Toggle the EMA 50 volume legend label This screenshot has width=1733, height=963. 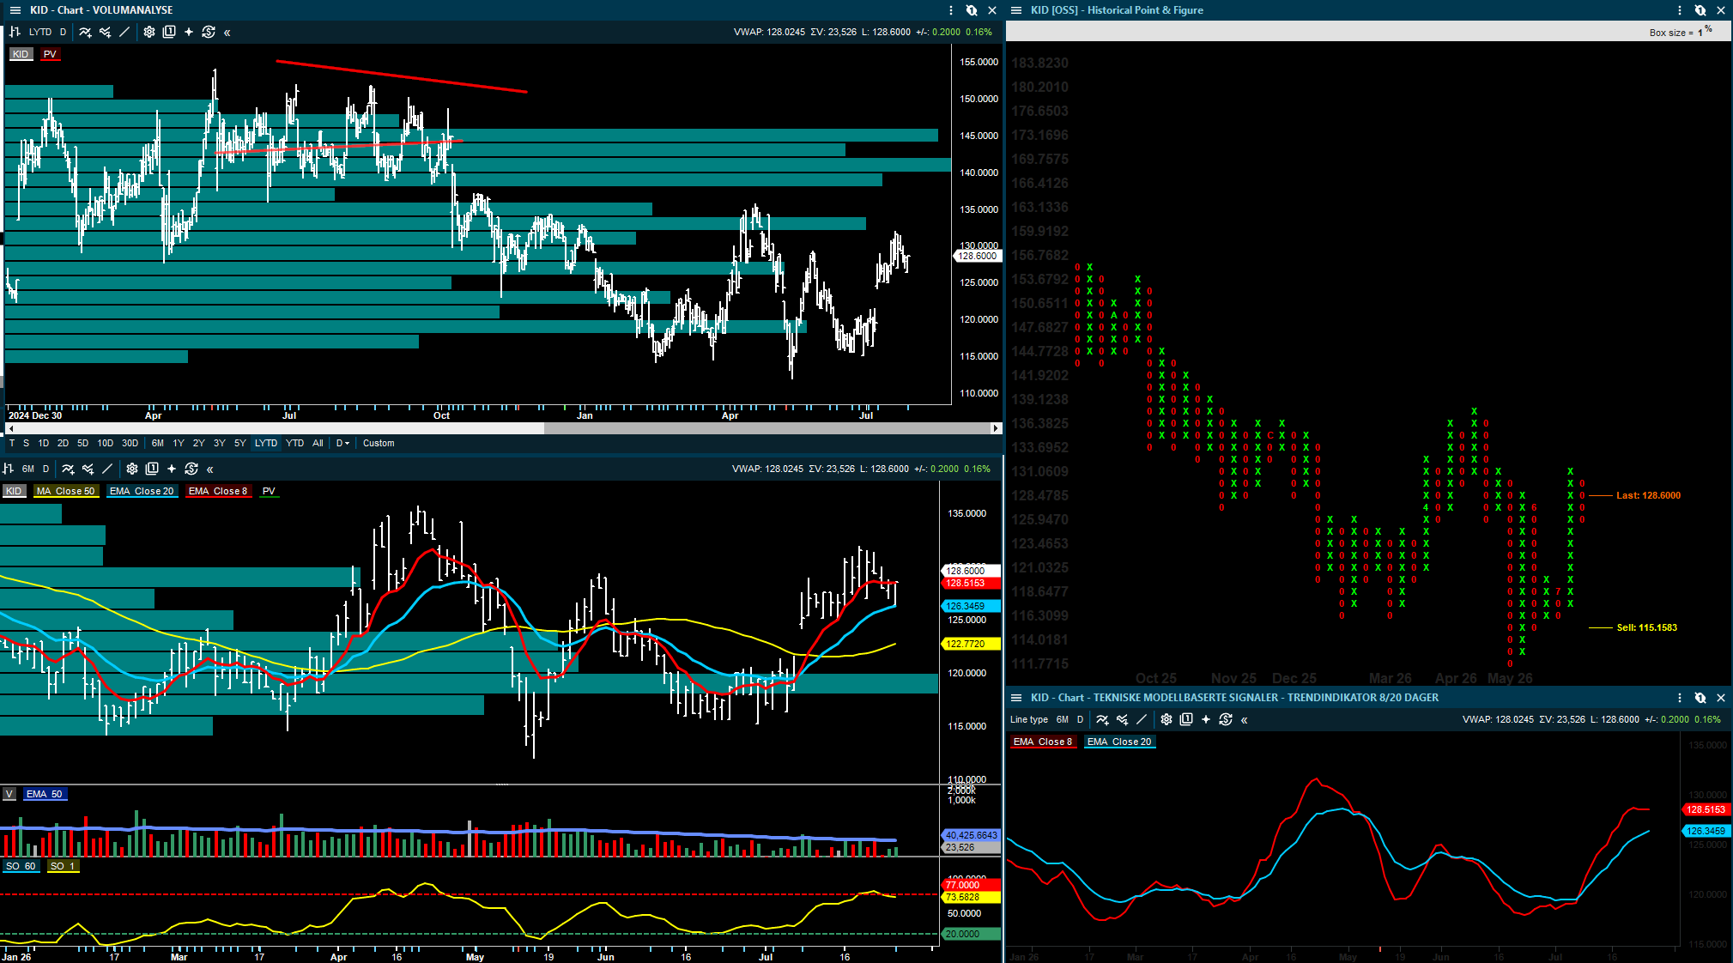click(45, 794)
